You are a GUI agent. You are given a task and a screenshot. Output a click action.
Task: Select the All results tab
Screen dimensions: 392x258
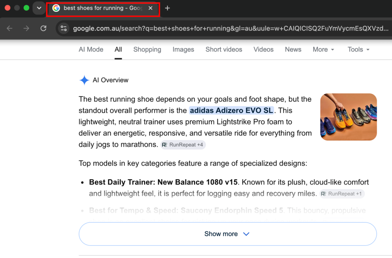tap(118, 49)
